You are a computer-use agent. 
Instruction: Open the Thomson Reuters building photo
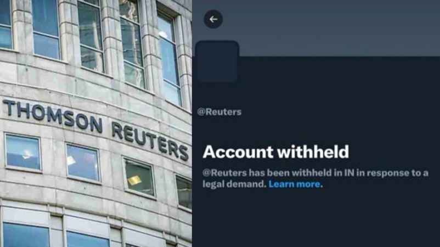[x=96, y=123]
